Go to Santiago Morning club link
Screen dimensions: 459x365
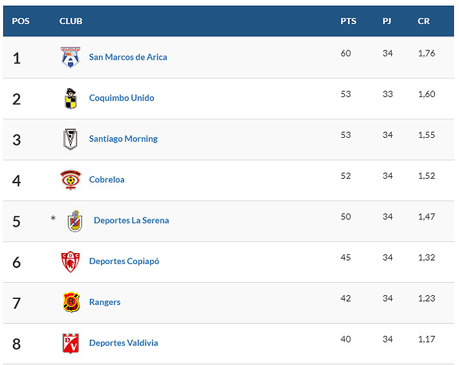123,138
